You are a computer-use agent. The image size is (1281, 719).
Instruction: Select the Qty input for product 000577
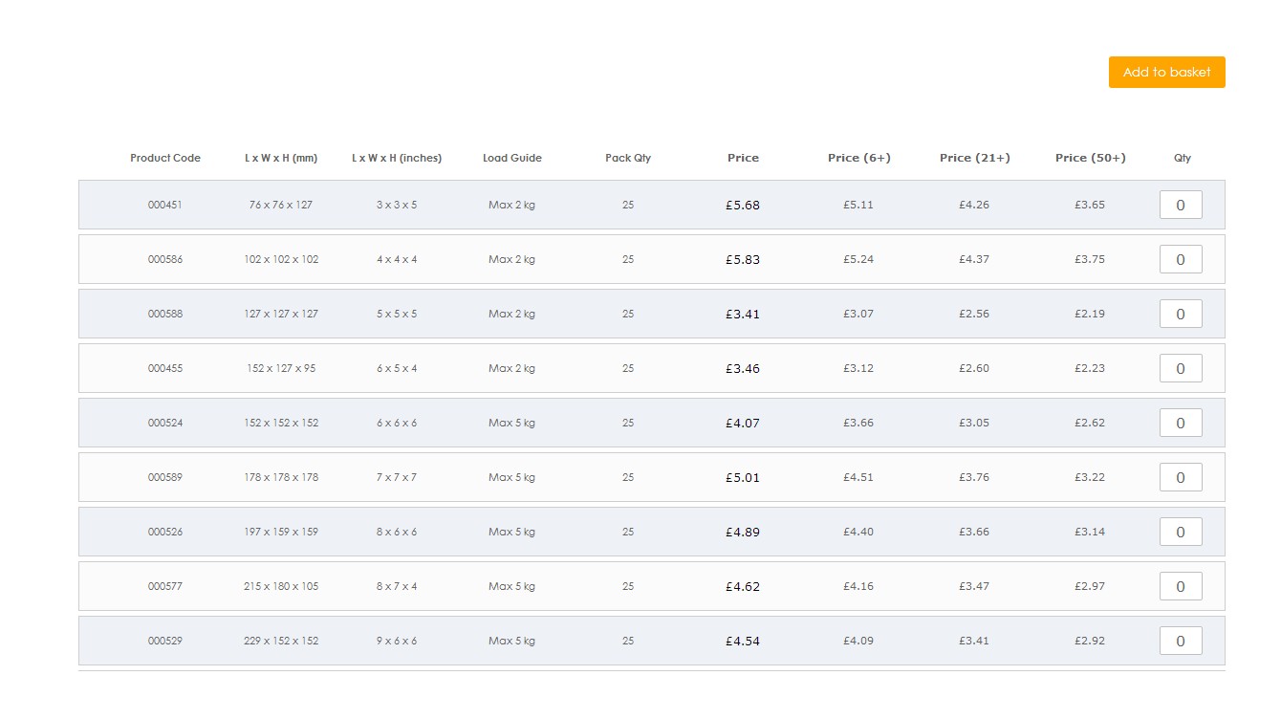pyautogui.click(x=1180, y=586)
